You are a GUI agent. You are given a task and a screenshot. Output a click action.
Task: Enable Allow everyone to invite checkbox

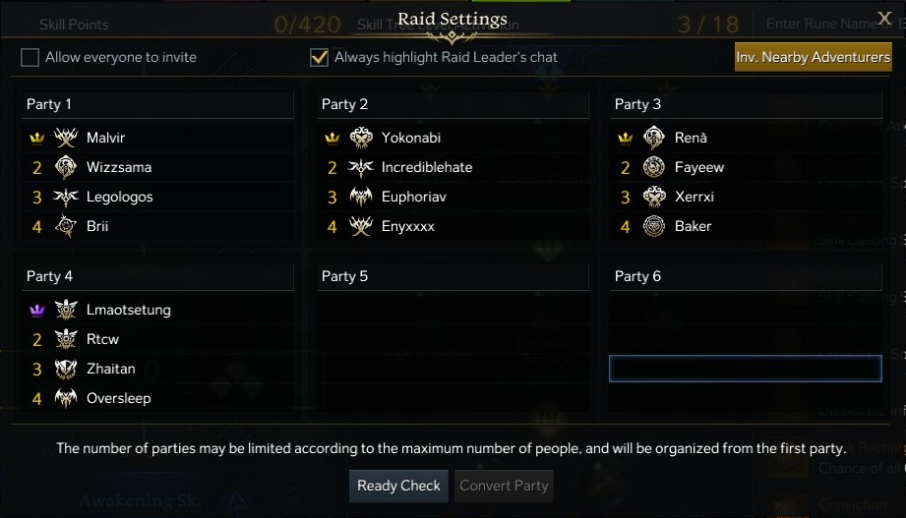pyautogui.click(x=30, y=57)
